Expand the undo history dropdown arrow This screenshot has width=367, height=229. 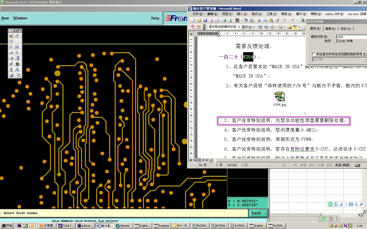289,20
